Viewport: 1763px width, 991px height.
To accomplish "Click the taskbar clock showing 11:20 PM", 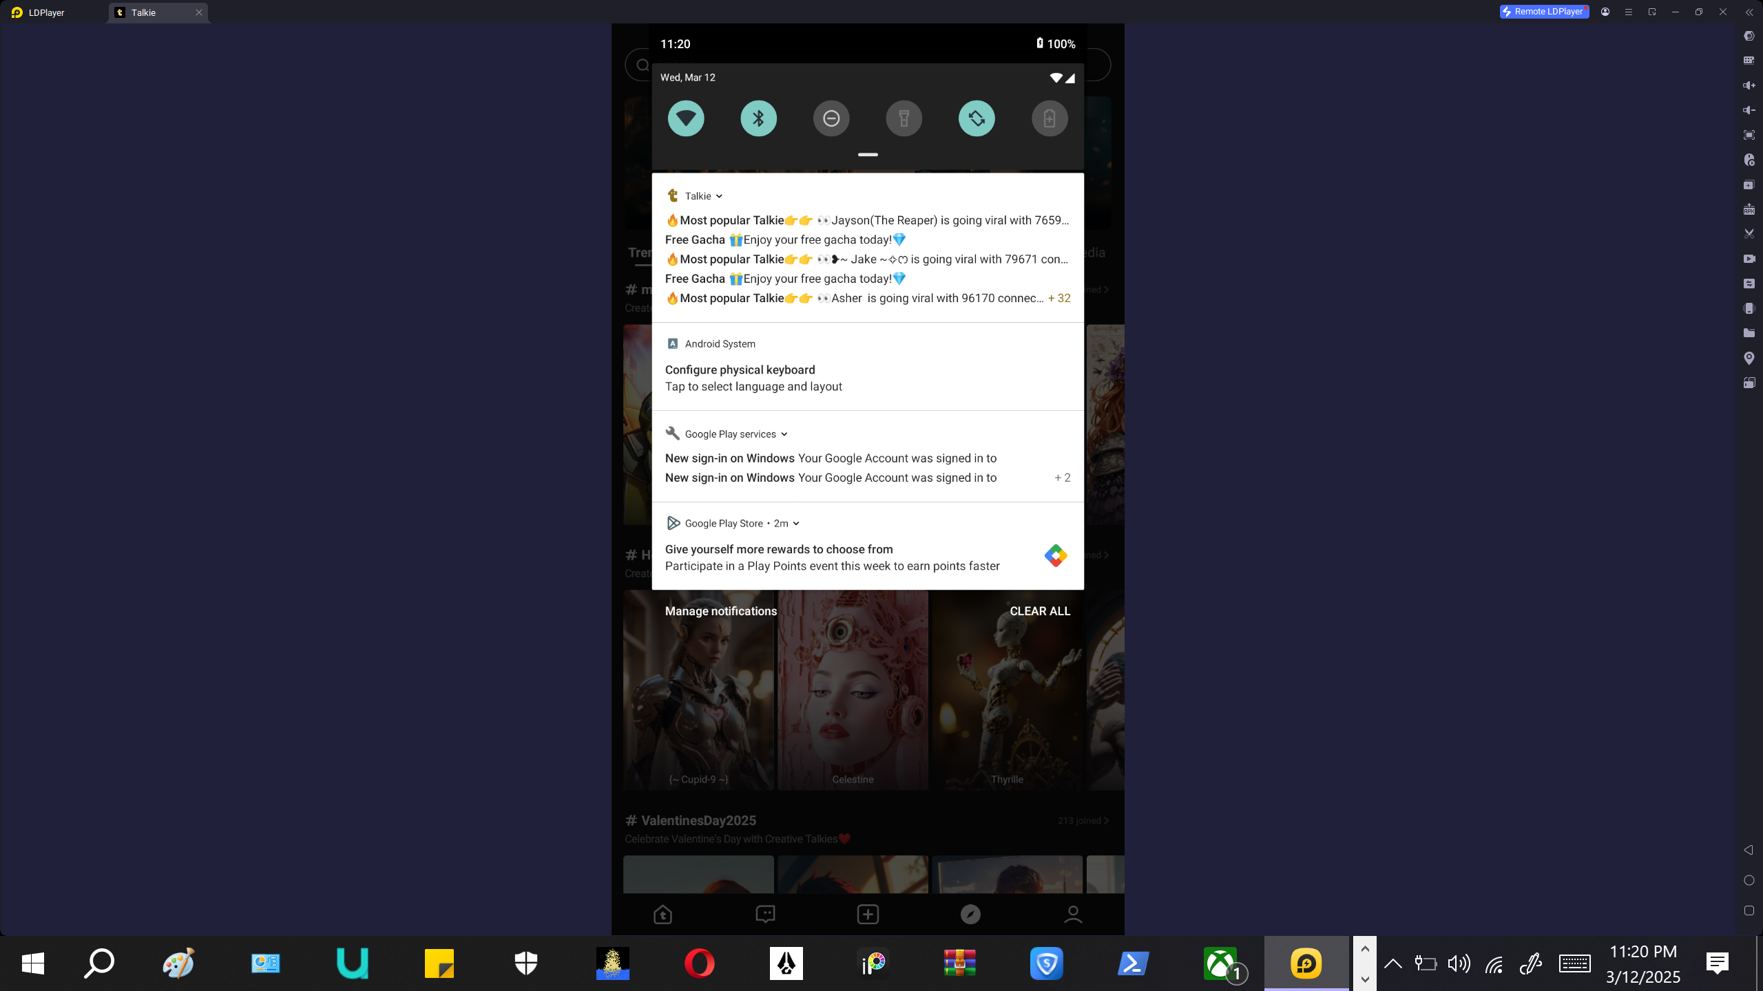I will coord(1643,963).
